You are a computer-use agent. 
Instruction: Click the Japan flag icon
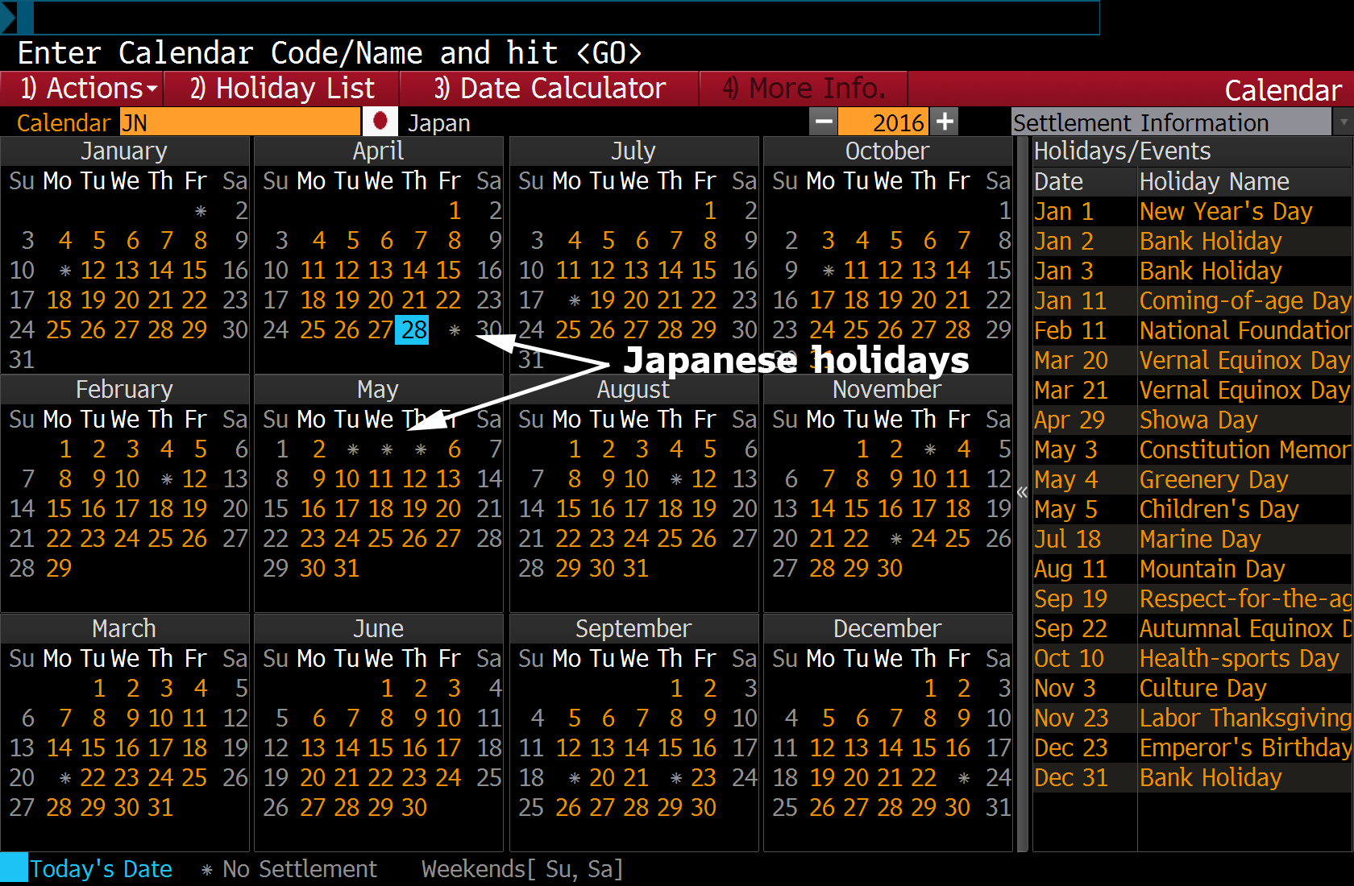(380, 122)
